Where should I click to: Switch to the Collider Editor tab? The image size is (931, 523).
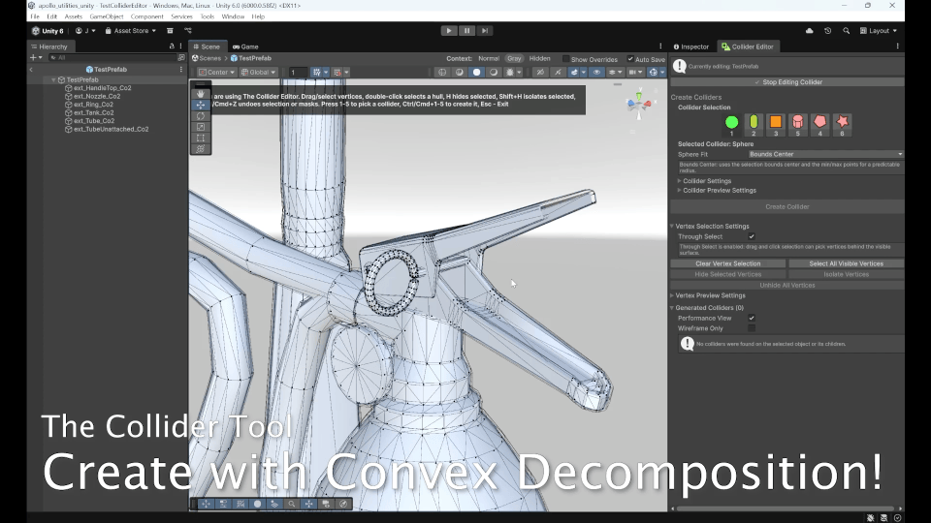(748, 46)
